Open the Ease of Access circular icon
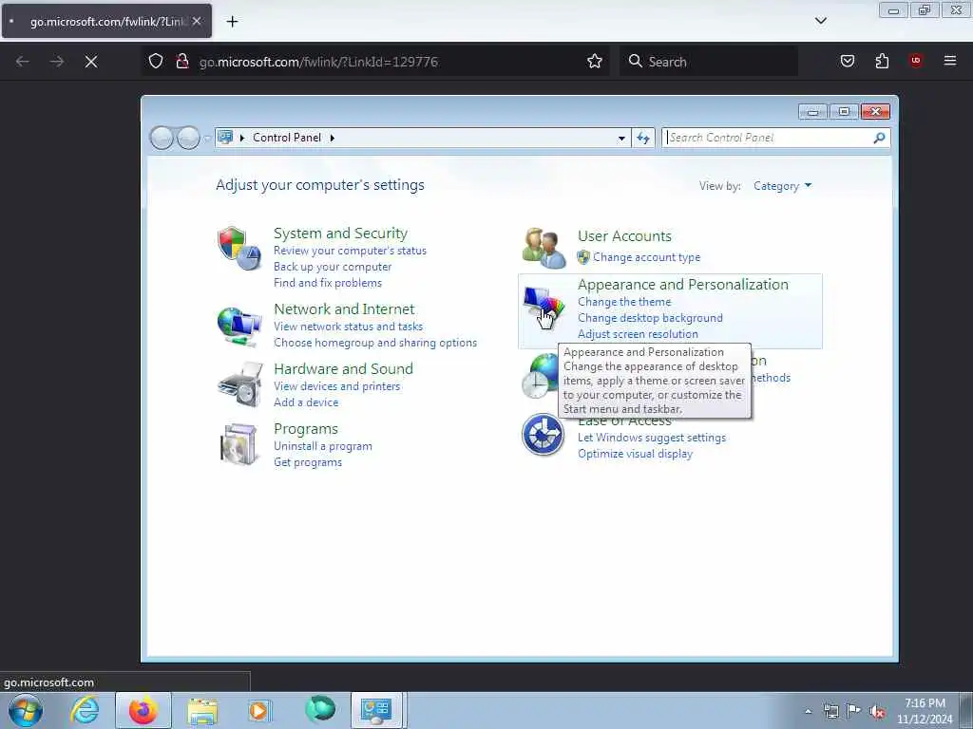 click(543, 435)
